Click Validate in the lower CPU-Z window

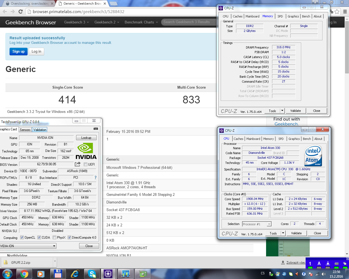(296, 233)
